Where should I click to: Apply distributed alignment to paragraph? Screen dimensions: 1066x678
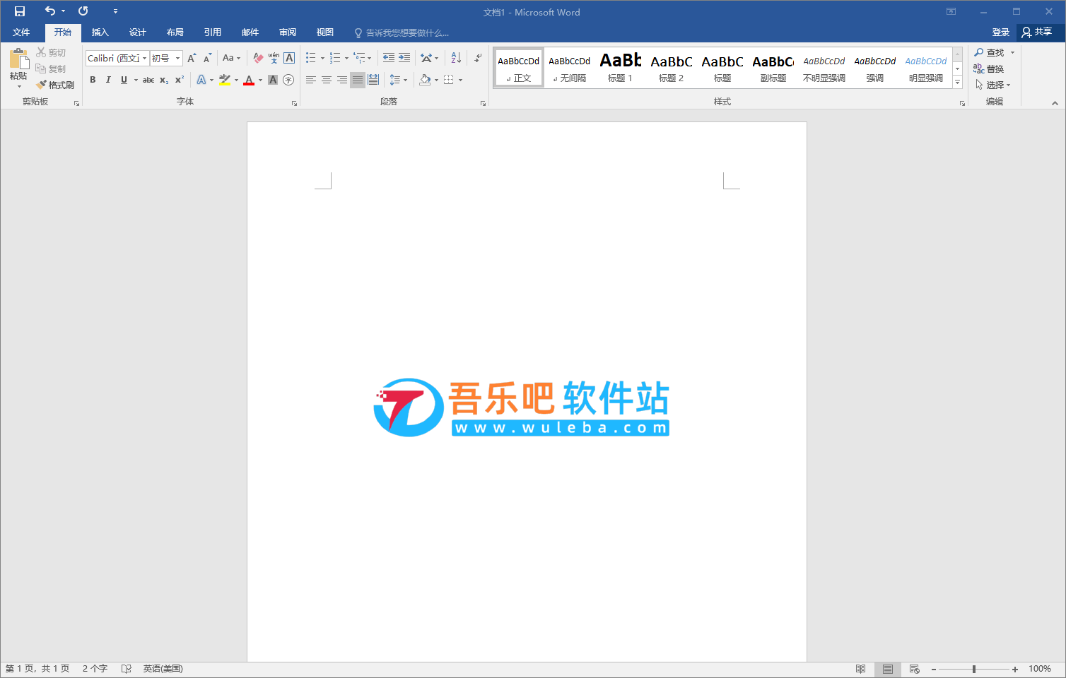373,80
